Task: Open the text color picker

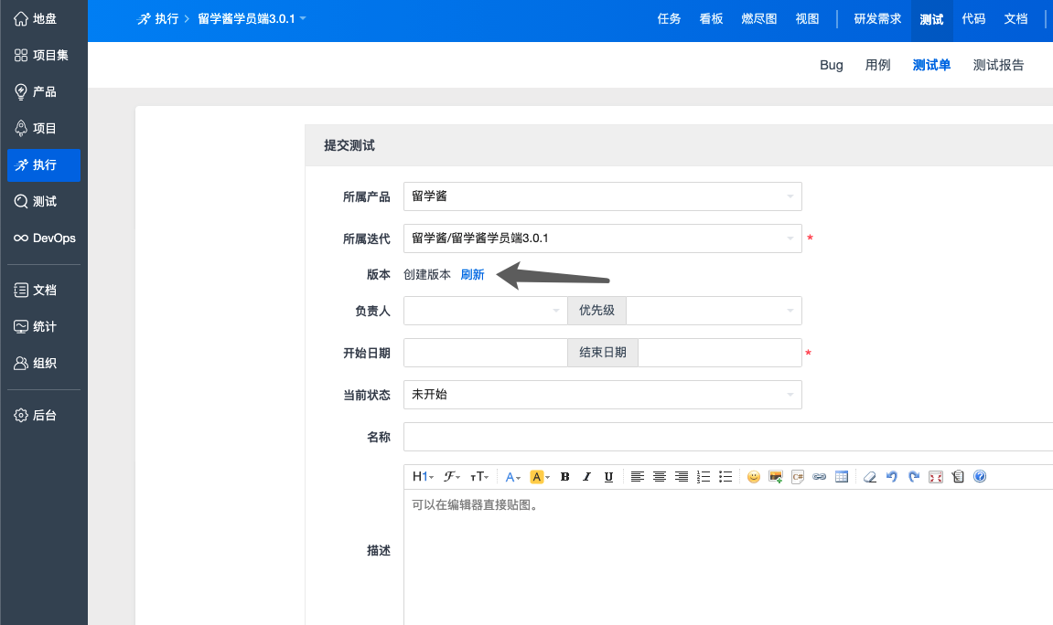Action: point(513,477)
